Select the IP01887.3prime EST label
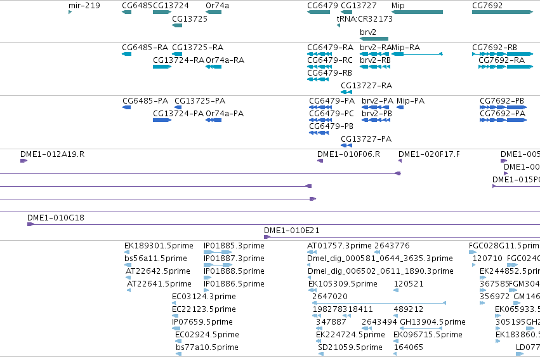 tap(234, 258)
